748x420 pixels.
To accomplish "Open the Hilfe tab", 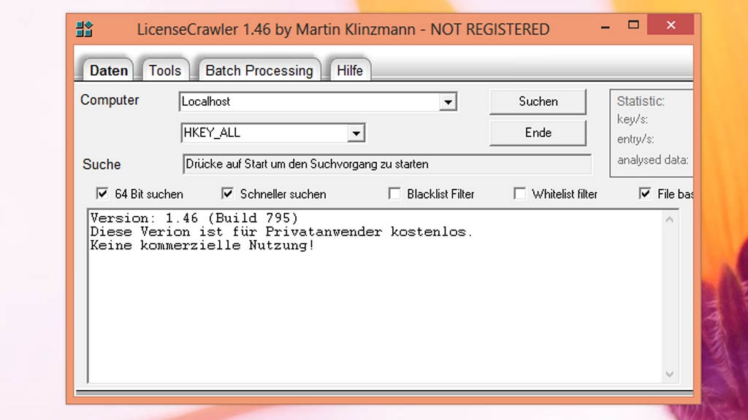I will click(x=350, y=71).
